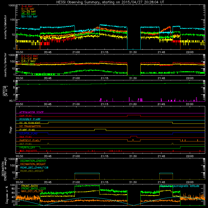Click the REAR_DEC_WEIGHT legend entry
The height and width of the screenshot is (208, 208).
pyautogui.click(x=32, y=171)
